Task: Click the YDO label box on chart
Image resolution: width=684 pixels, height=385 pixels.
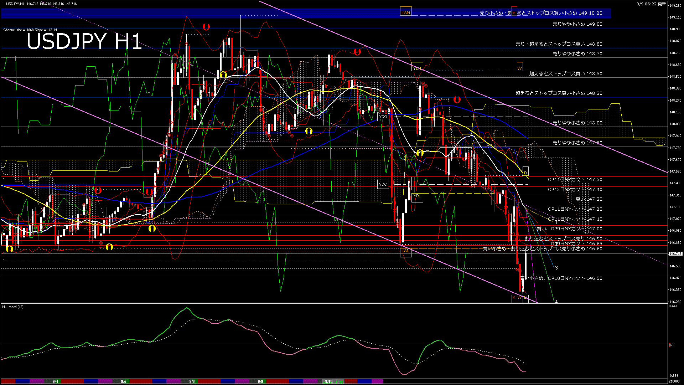Action: point(383,117)
